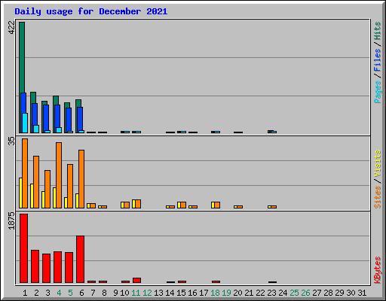
Task: Click the orange sites bar for day 1
Action: click(25, 173)
